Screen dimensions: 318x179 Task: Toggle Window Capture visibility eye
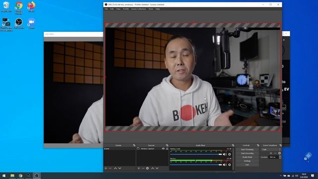pos(163,149)
